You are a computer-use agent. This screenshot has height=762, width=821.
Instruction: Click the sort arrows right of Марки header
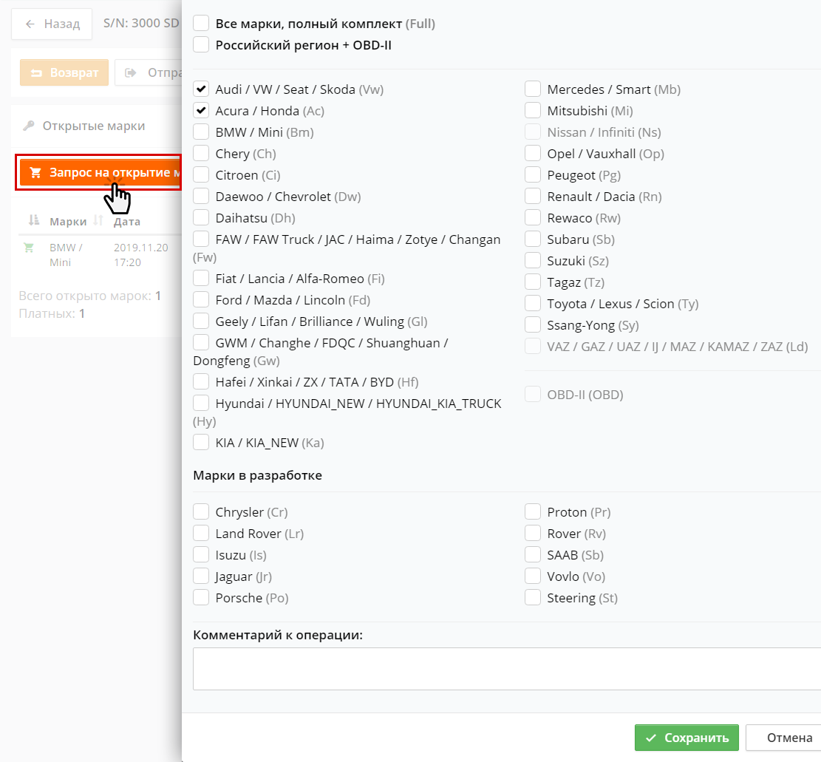tap(98, 220)
